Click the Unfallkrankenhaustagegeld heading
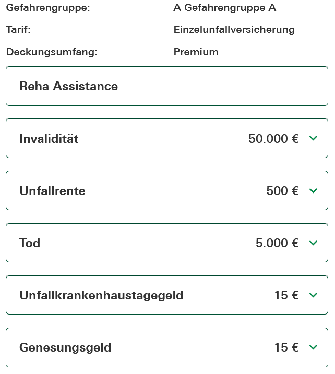 (101, 295)
